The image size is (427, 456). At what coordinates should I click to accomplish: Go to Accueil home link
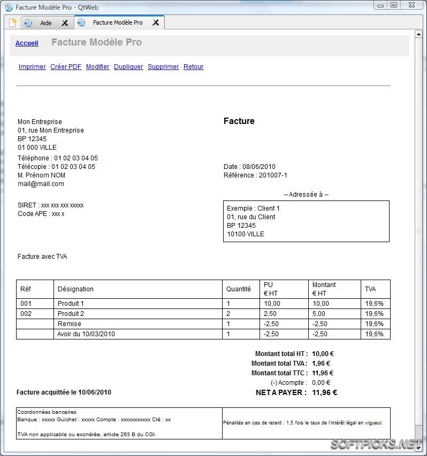(27, 43)
